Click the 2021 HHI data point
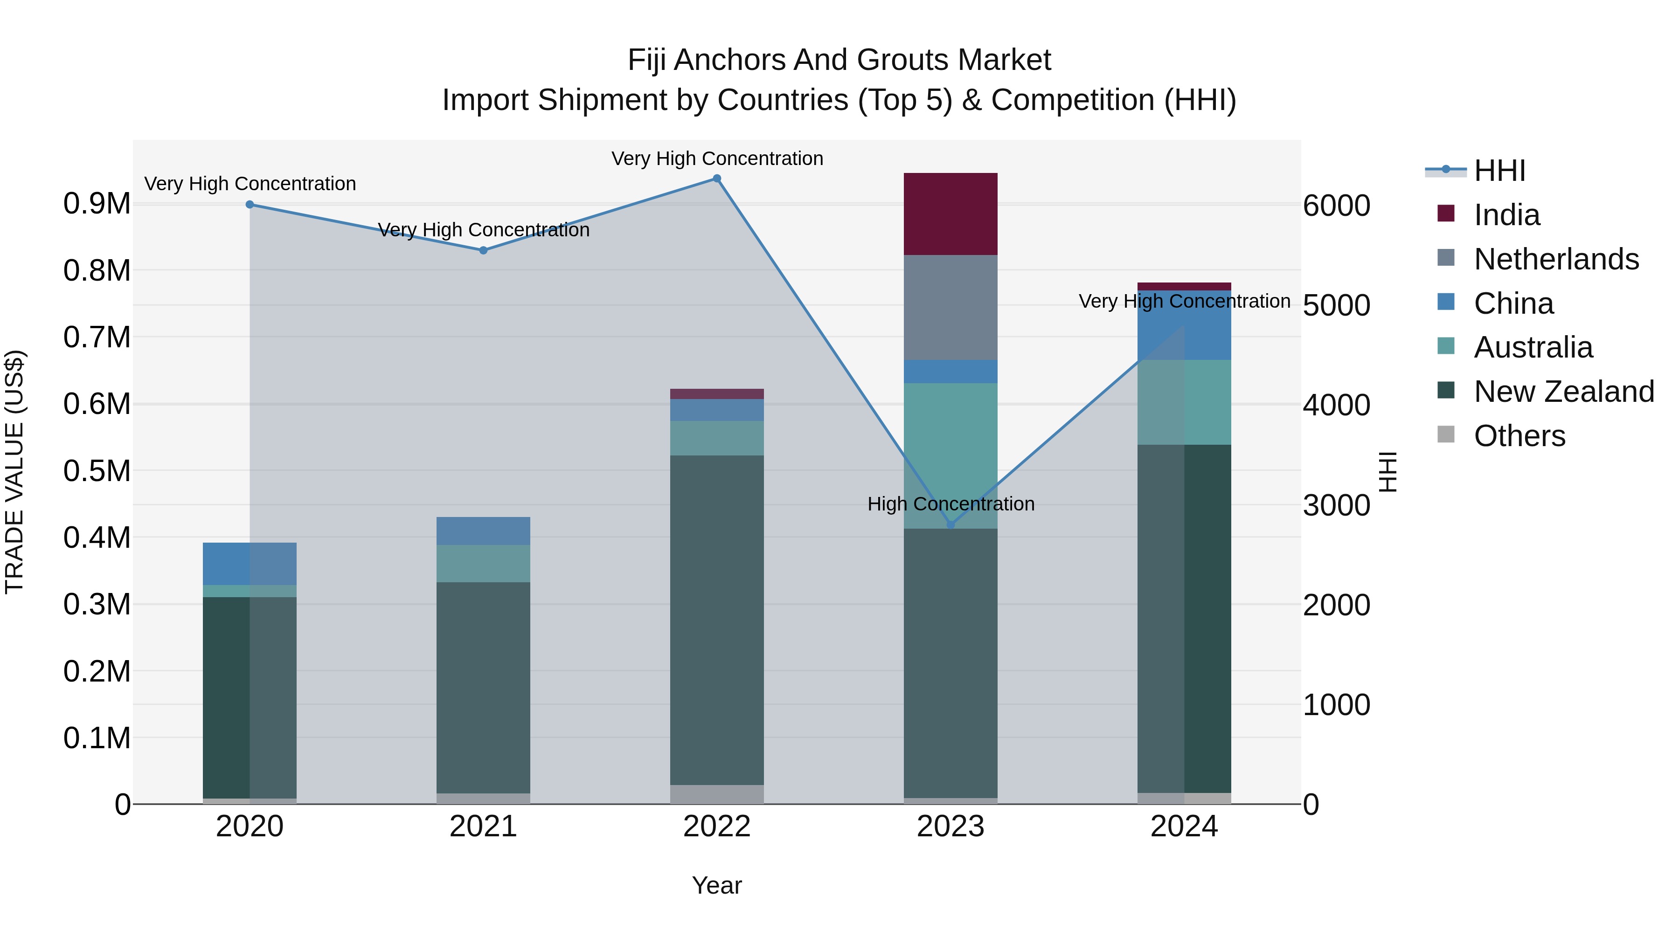The image size is (1679, 944). tap(484, 250)
